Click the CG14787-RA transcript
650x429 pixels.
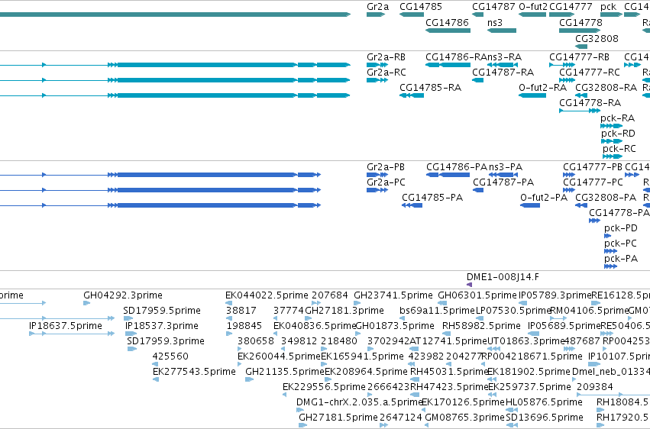click(x=478, y=80)
